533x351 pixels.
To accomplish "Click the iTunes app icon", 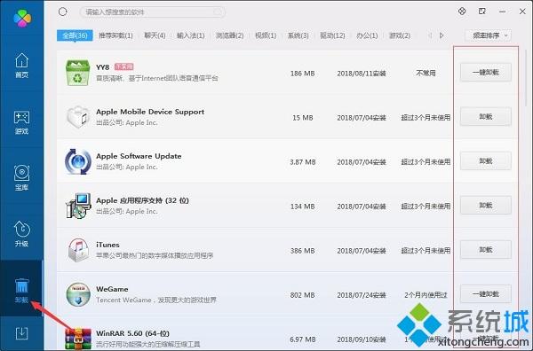I will (78, 250).
